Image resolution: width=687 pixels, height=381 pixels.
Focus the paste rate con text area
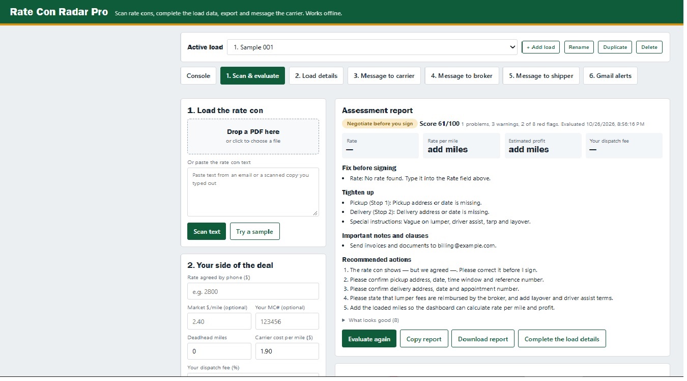point(253,192)
